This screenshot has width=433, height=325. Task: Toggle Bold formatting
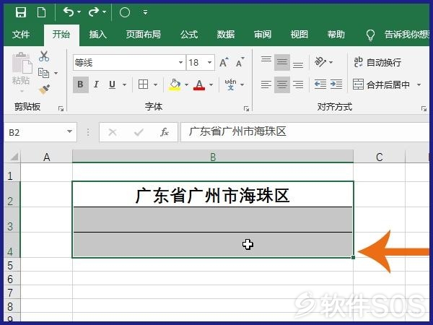point(80,84)
